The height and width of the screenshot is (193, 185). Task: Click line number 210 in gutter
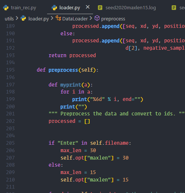pos(10,180)
